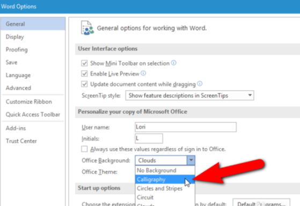Image resolution: width=300 pixels, height=206 pixels.
Task: Click the ScreenTip style label
Action: coord(101,95)
